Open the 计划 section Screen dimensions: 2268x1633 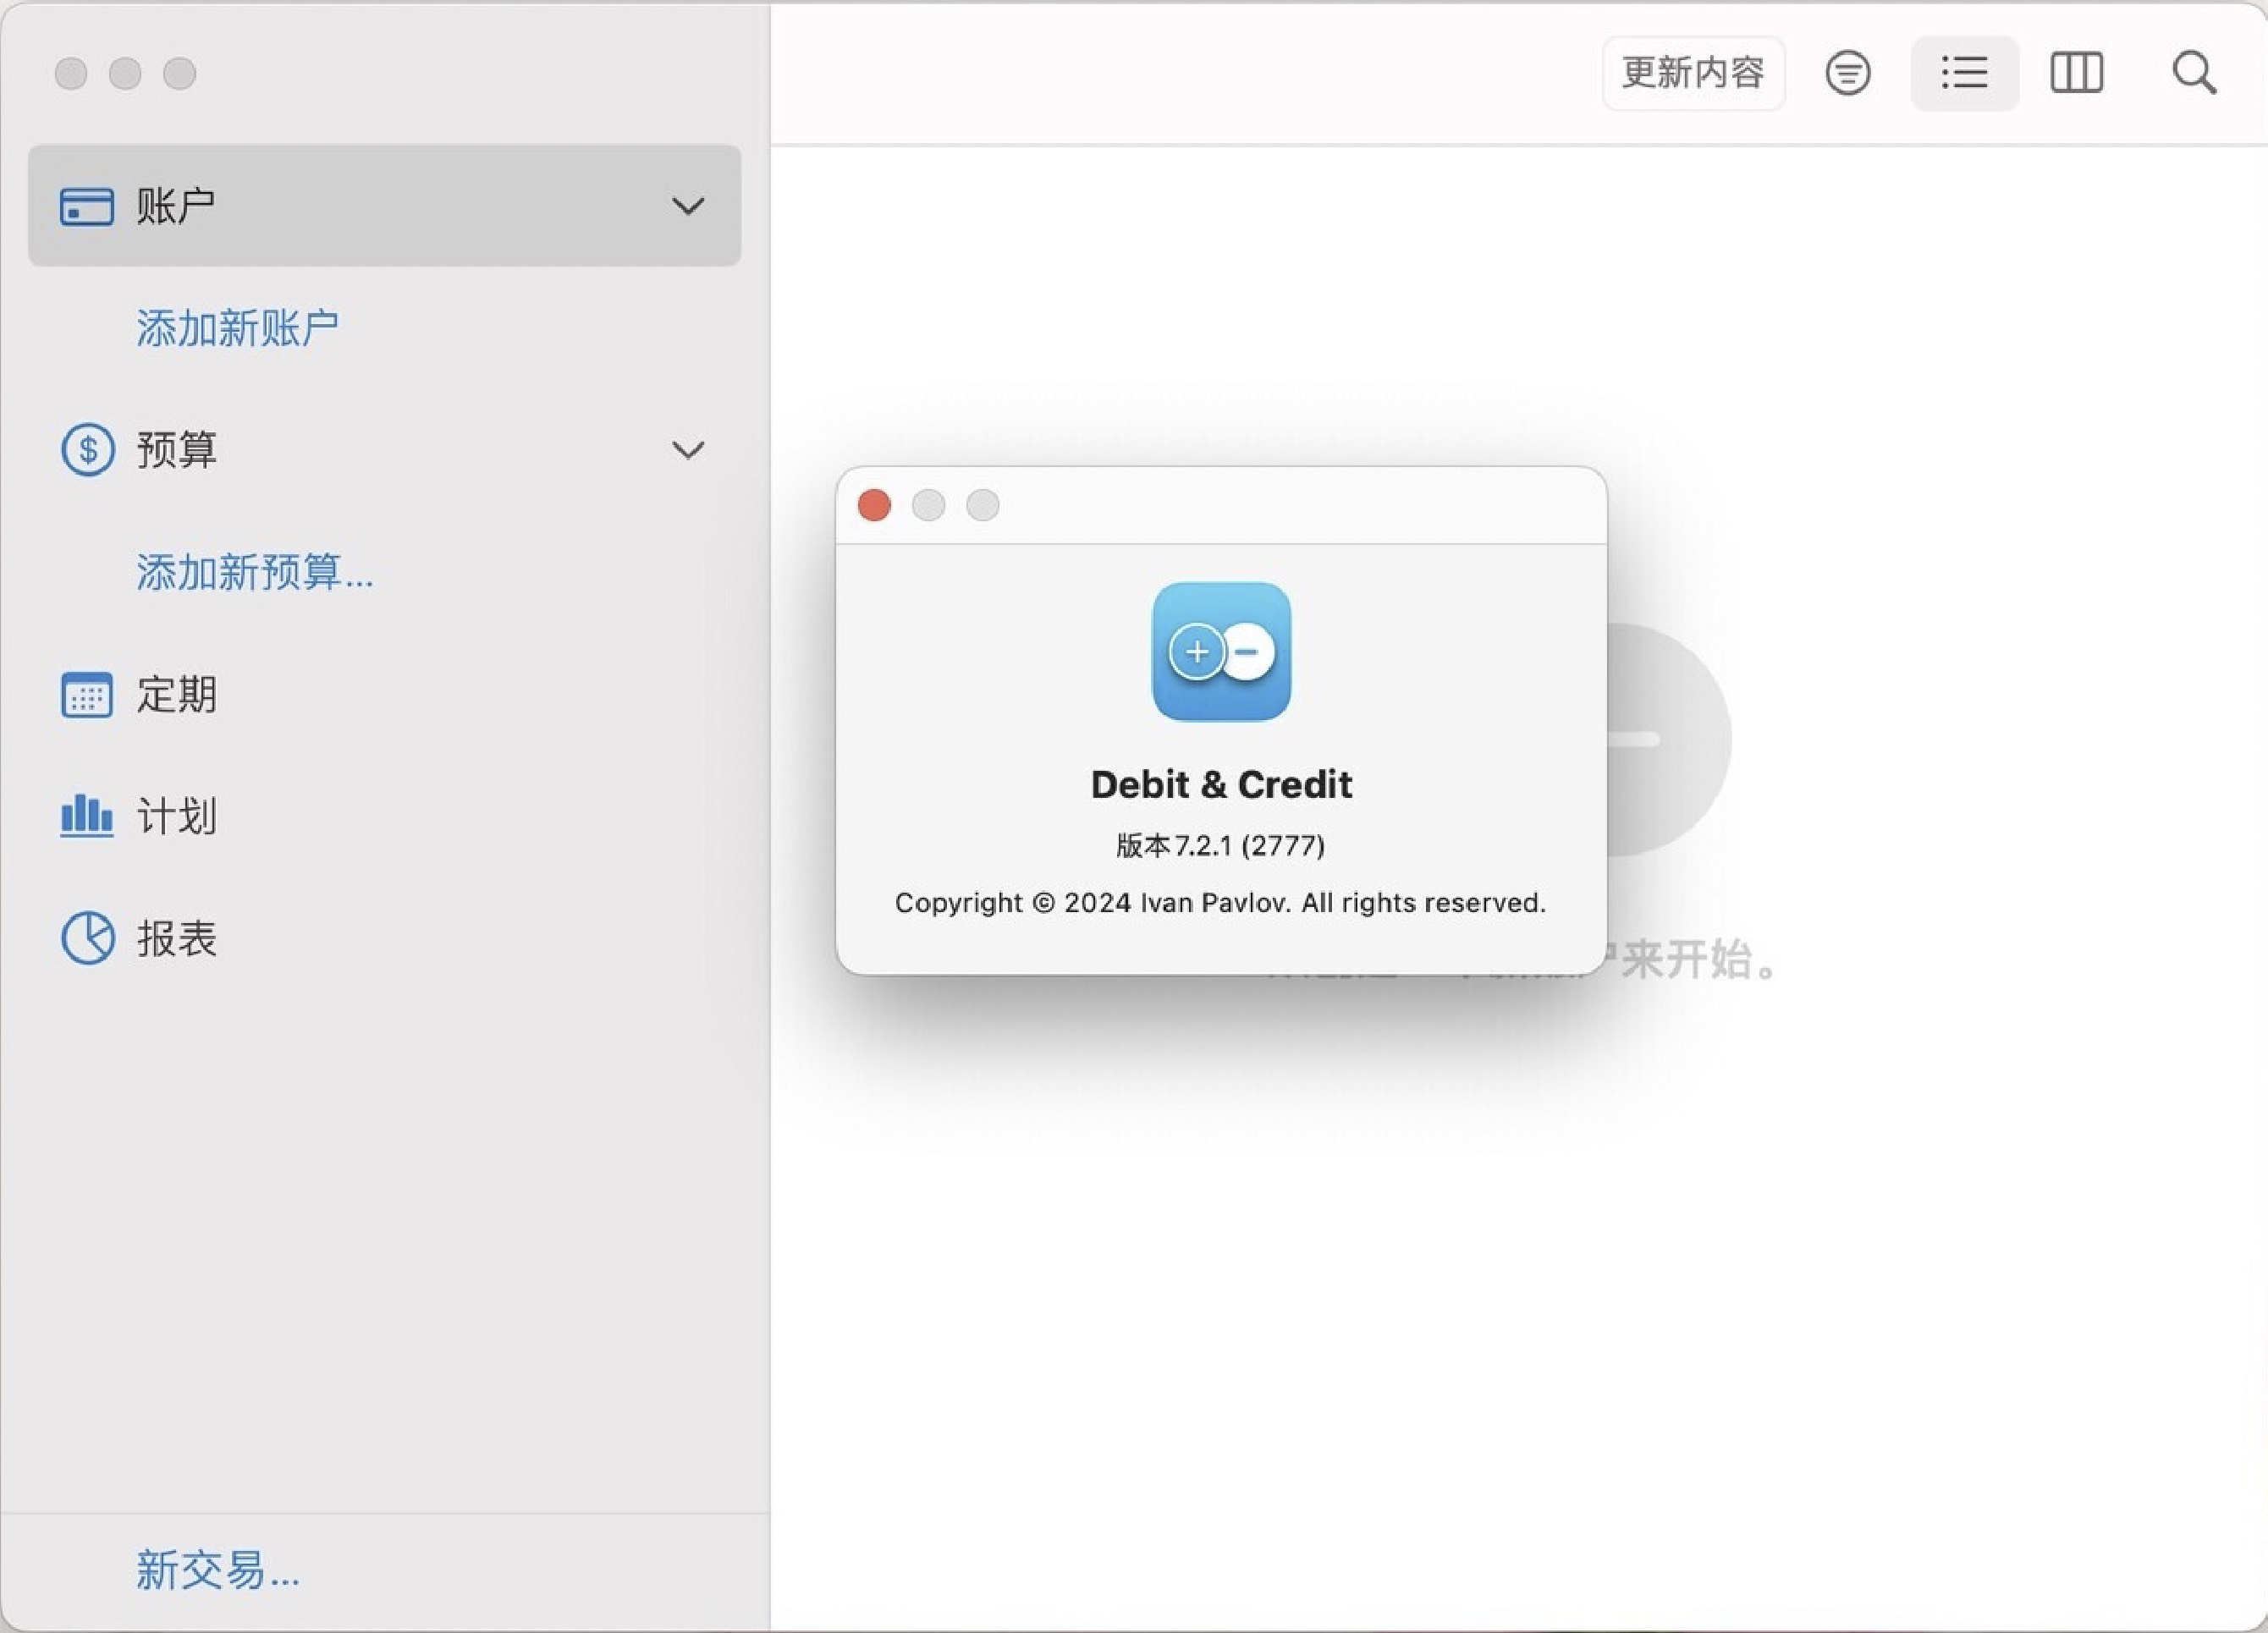[x=384, y=816]
